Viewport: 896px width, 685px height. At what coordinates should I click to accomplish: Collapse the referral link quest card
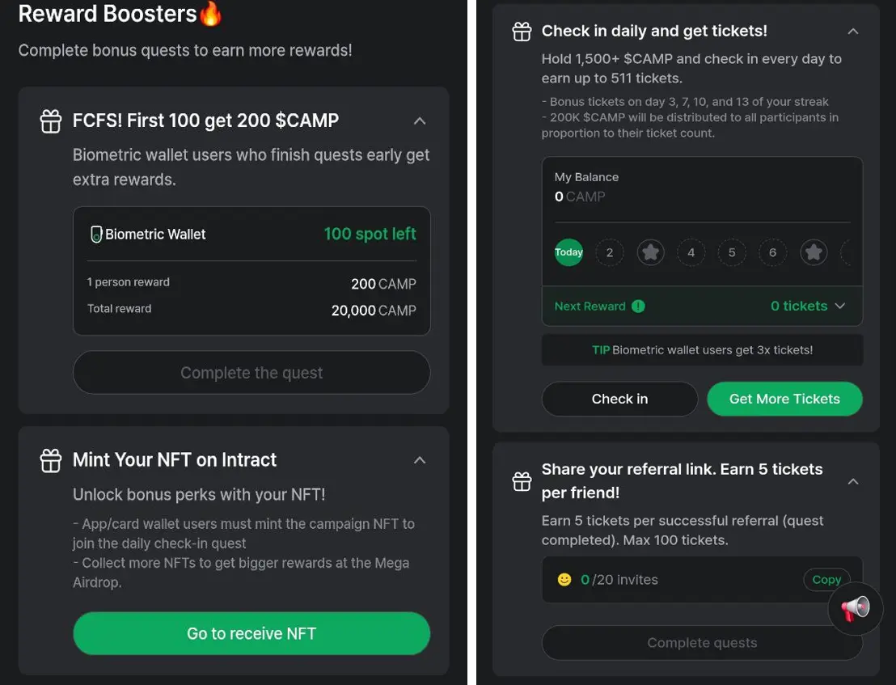tap(853, 482)
